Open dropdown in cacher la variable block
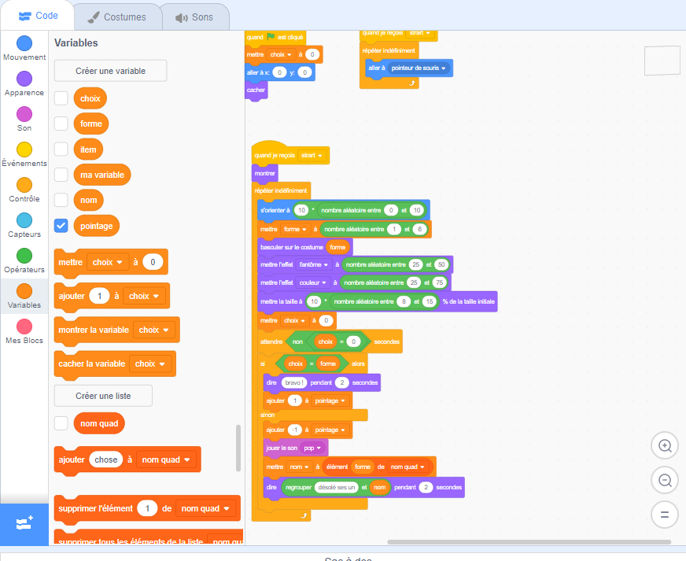Image resolution: width=686 pixels, height=561 pixels. click(x=150, y=364)
